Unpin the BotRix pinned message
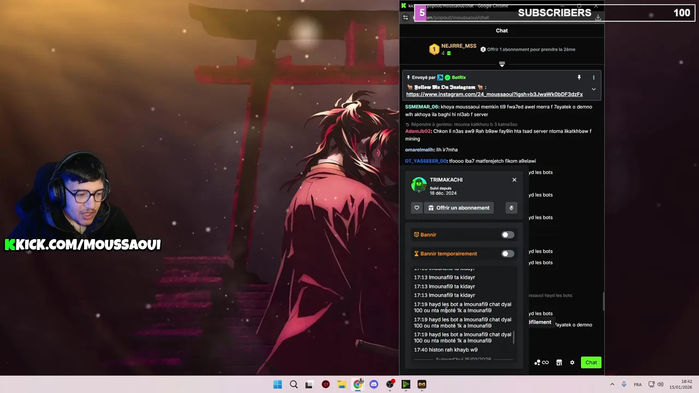 (579, 78)
